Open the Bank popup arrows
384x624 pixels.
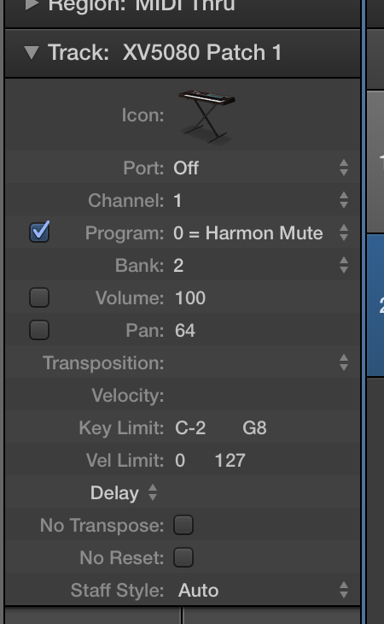[344, 265]
